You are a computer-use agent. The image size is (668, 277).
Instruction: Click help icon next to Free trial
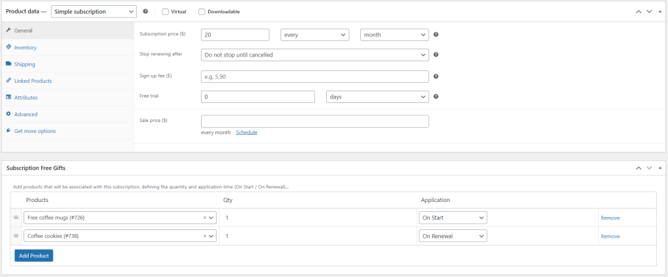436,97
